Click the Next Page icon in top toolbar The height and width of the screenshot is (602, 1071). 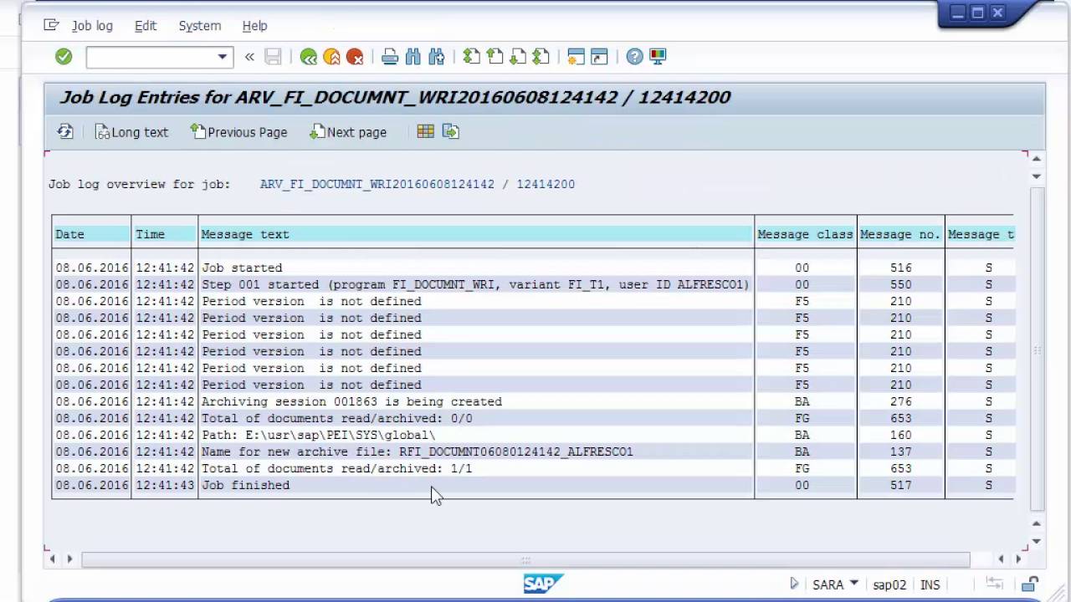point(518,57)
